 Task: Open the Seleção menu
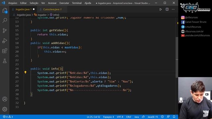(34, 3)
